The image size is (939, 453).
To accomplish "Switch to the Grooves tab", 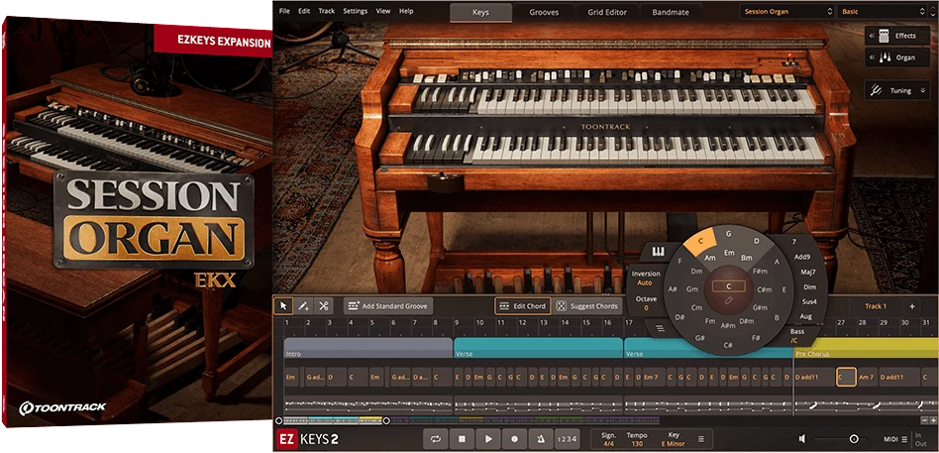I will pyautogui.click(x=544, y=12).
